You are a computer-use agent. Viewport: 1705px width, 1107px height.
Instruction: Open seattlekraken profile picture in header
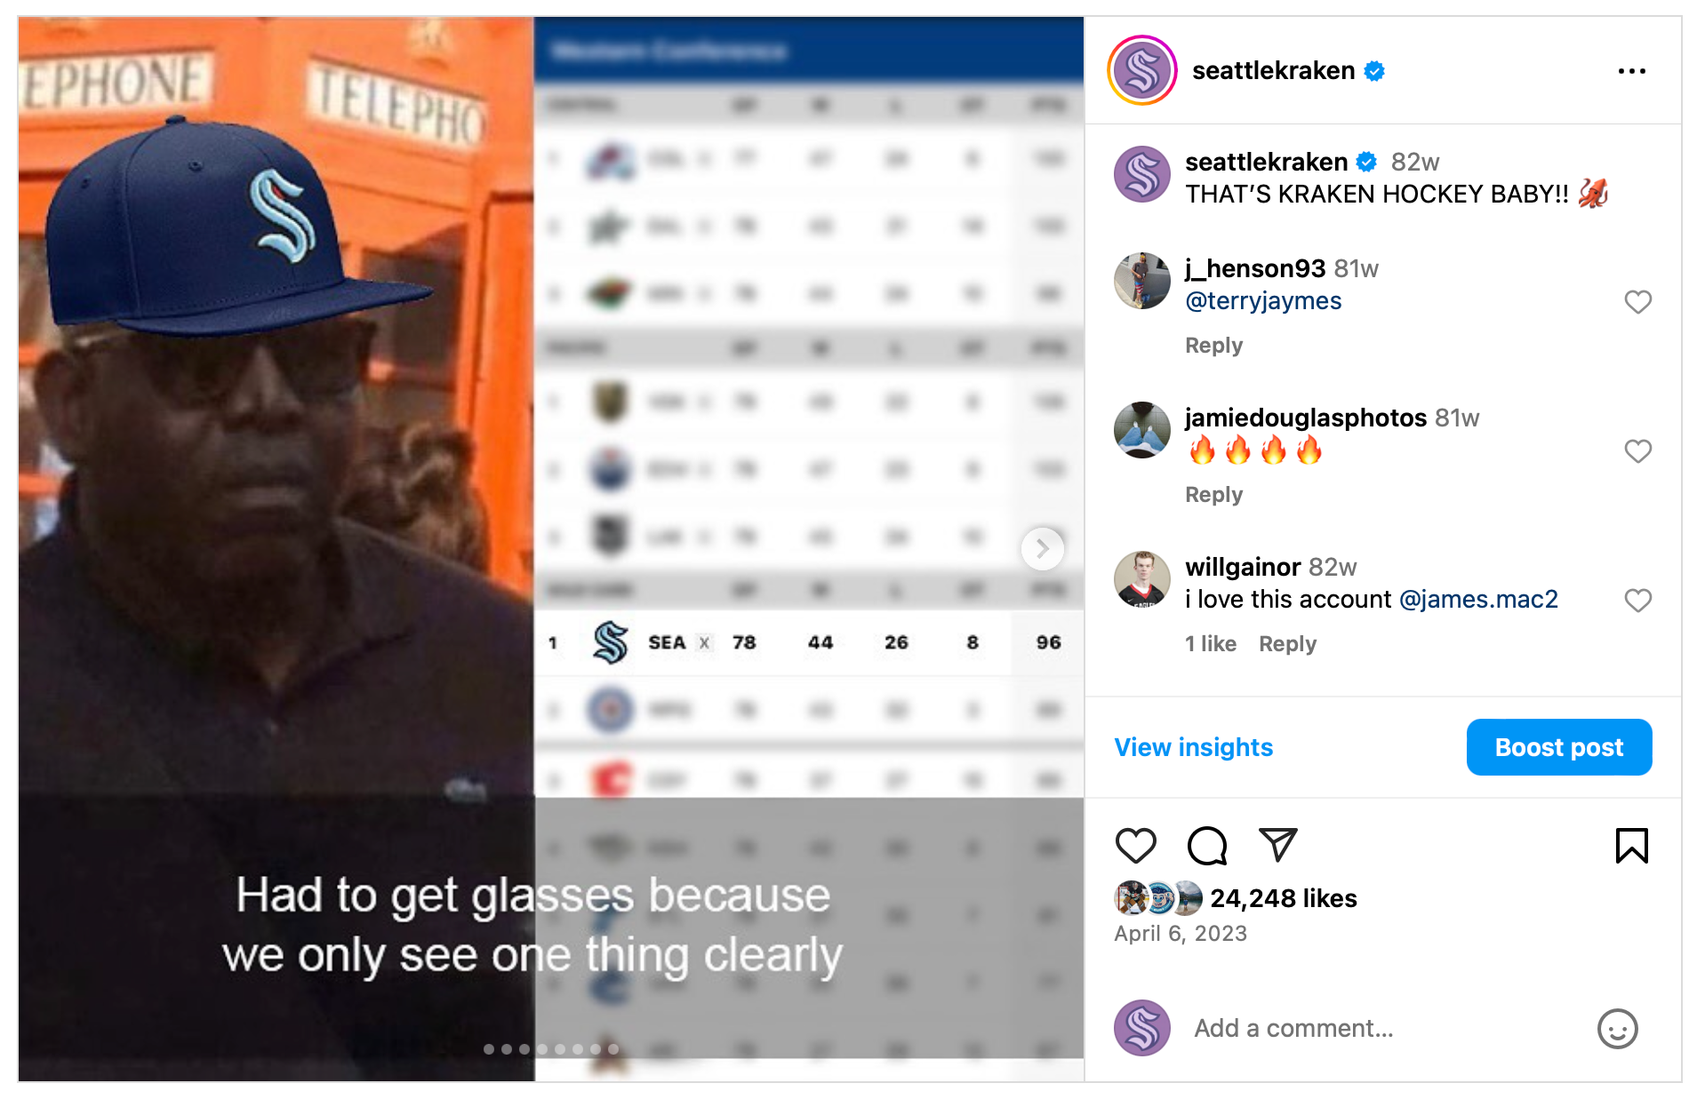coord(1142,71)
